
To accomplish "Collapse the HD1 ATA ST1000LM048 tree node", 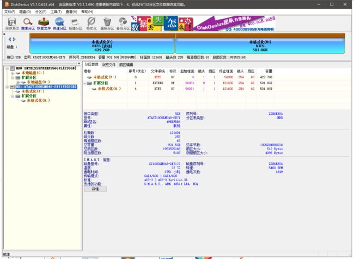I will tap(7, 87).
